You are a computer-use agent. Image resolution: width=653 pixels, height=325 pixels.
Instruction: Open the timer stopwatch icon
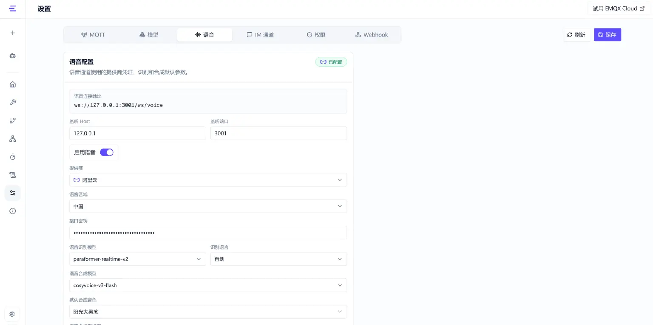(13, 157)
